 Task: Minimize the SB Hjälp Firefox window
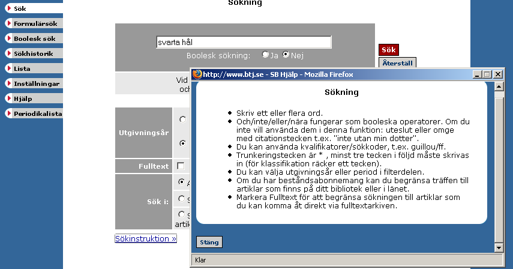(477, 74)
